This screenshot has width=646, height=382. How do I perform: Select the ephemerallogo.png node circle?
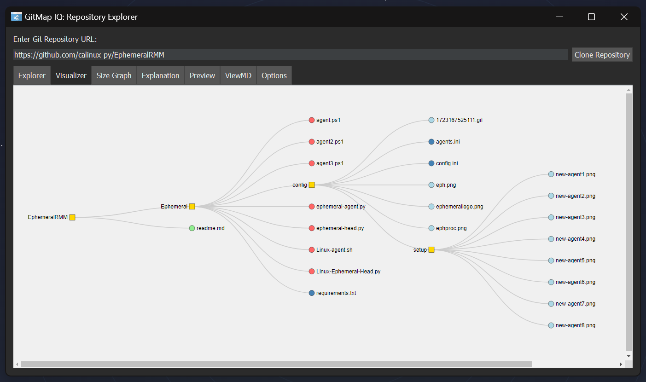point(431,207)
